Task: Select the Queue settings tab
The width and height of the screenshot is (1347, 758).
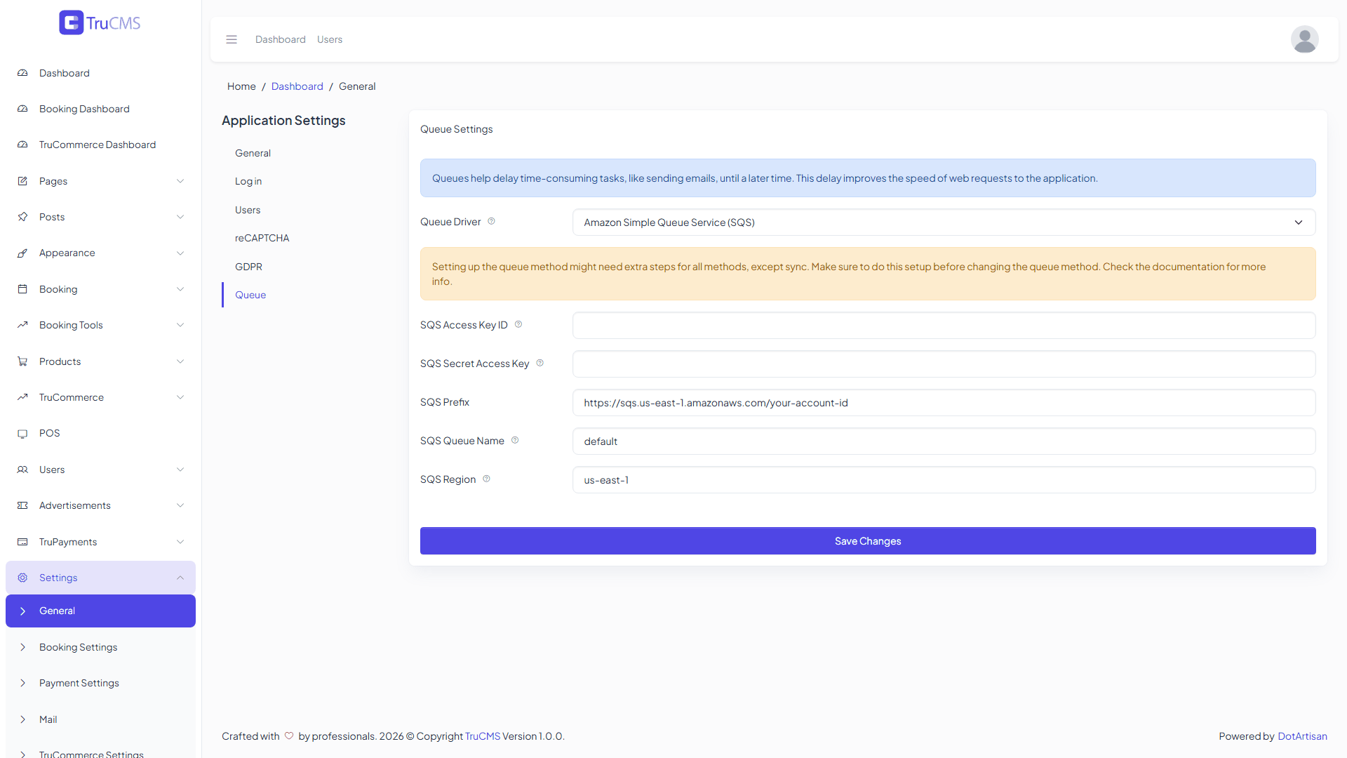Action: (x=250, y=295)
